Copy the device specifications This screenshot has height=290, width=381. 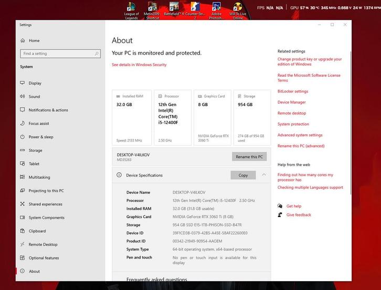click(x=243, y=175)
